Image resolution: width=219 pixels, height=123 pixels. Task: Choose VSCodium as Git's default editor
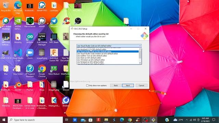[107, 60]
